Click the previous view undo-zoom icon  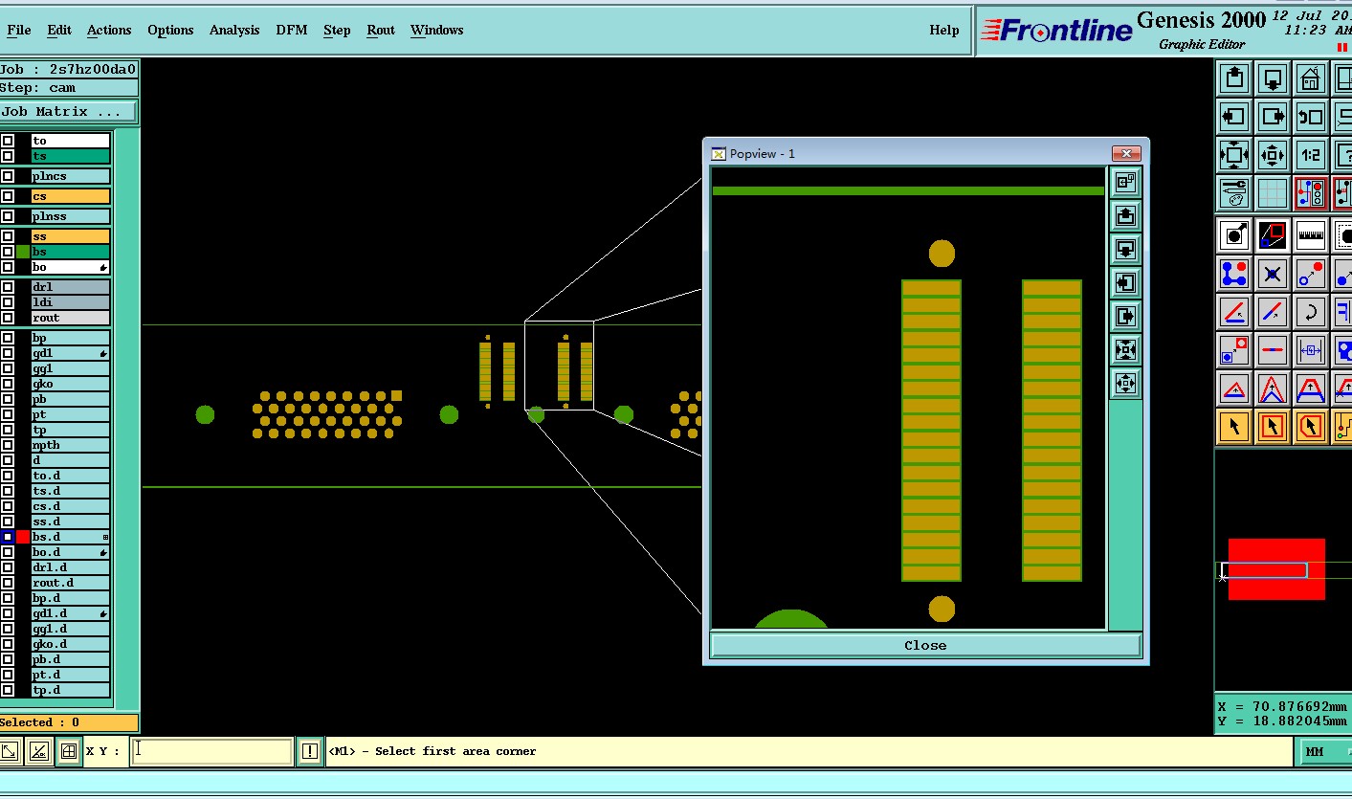[x=1310, y=117]
